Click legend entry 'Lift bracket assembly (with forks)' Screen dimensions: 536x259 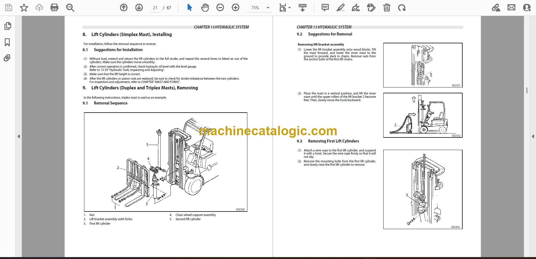[x=111, y=219]
